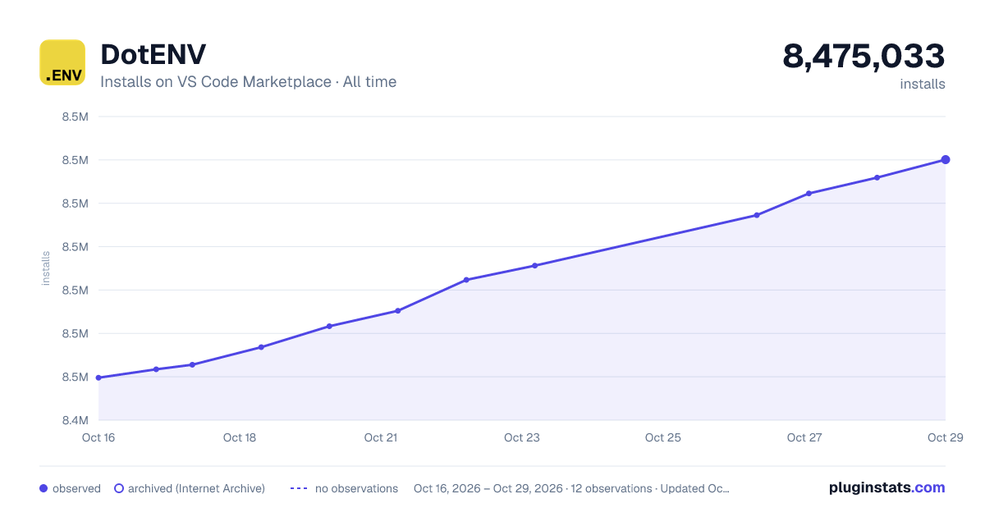Screen dimensions: 985x517
Task: Click the Oct 27 x-axis label
Action: (x=804, y=437)
